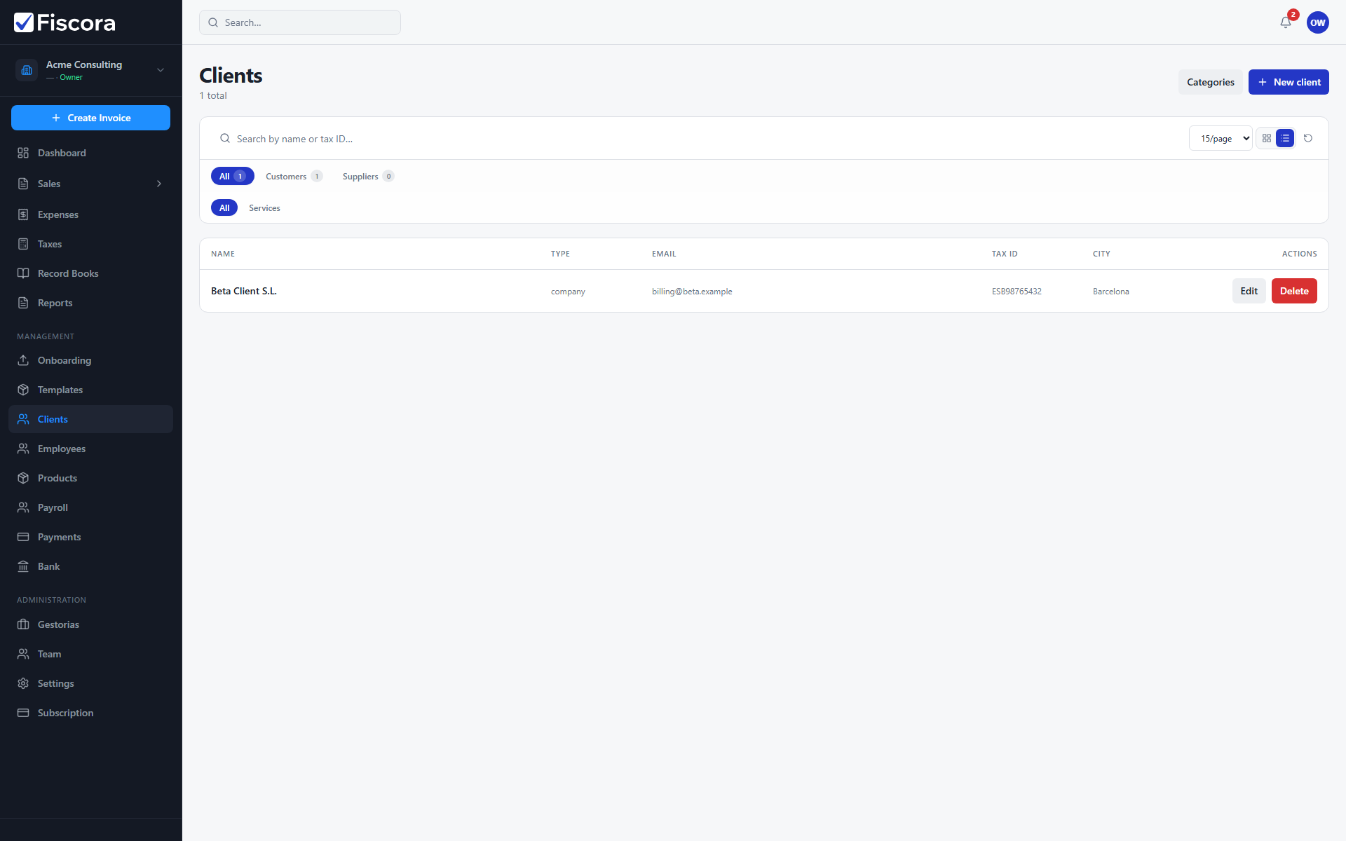1346x841 pixels.
Task: Open Subscription via its card icon
Action: point(23,713)
